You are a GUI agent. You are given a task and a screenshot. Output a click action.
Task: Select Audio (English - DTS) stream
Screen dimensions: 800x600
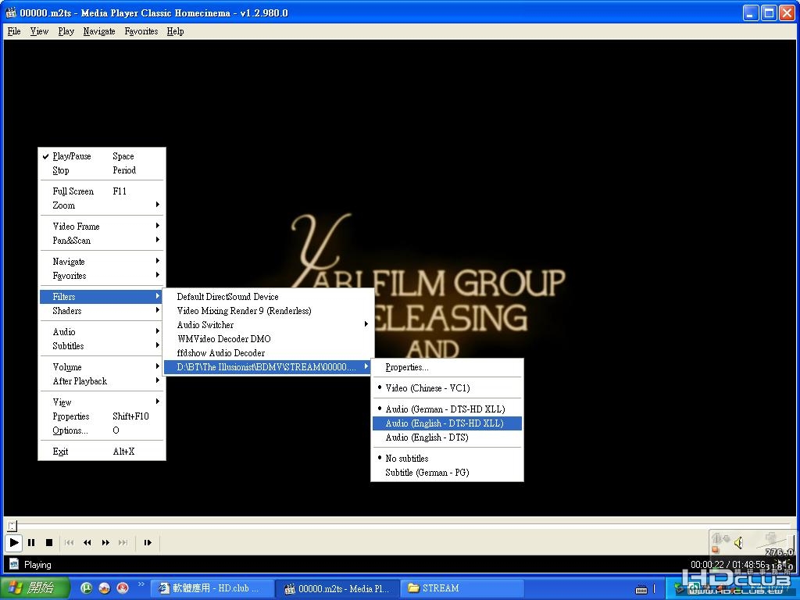[447, 437]
